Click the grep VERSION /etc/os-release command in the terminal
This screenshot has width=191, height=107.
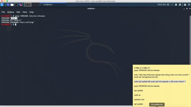coord(30,16)
